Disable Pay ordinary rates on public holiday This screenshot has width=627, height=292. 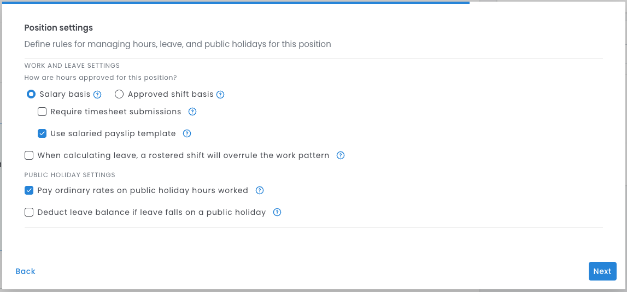29,191
